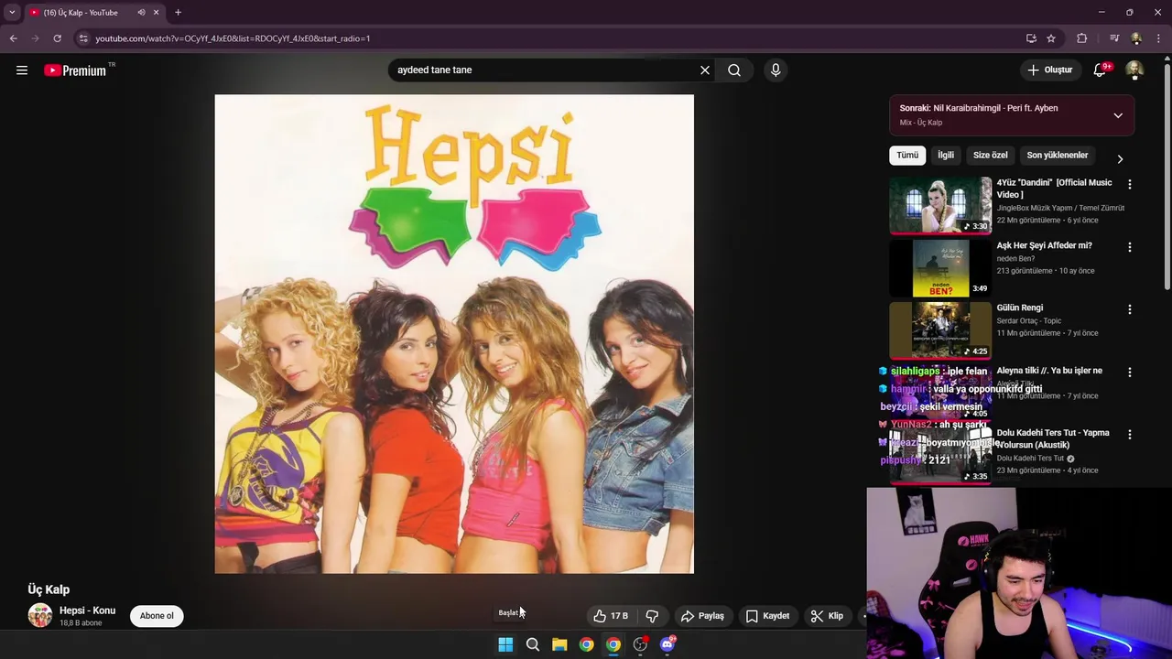The image size is (1172, 659).
Task: Open the account avatar menu
Action: click(x=1134, y=70)
